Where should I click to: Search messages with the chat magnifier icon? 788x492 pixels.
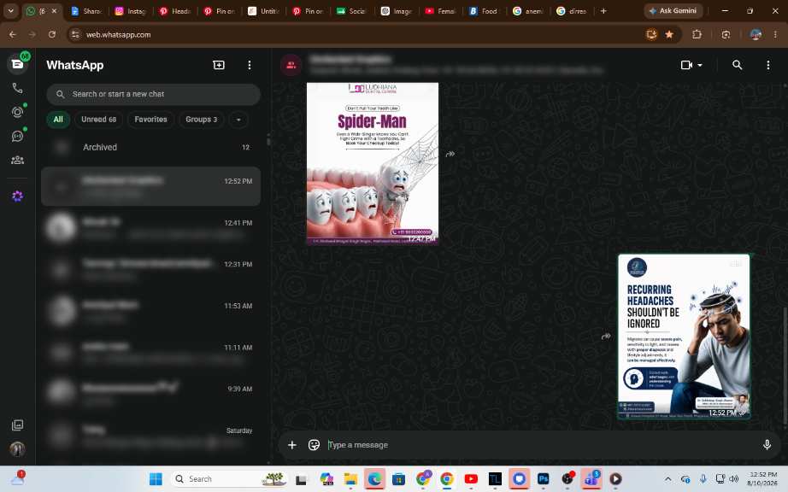point(737,65)
